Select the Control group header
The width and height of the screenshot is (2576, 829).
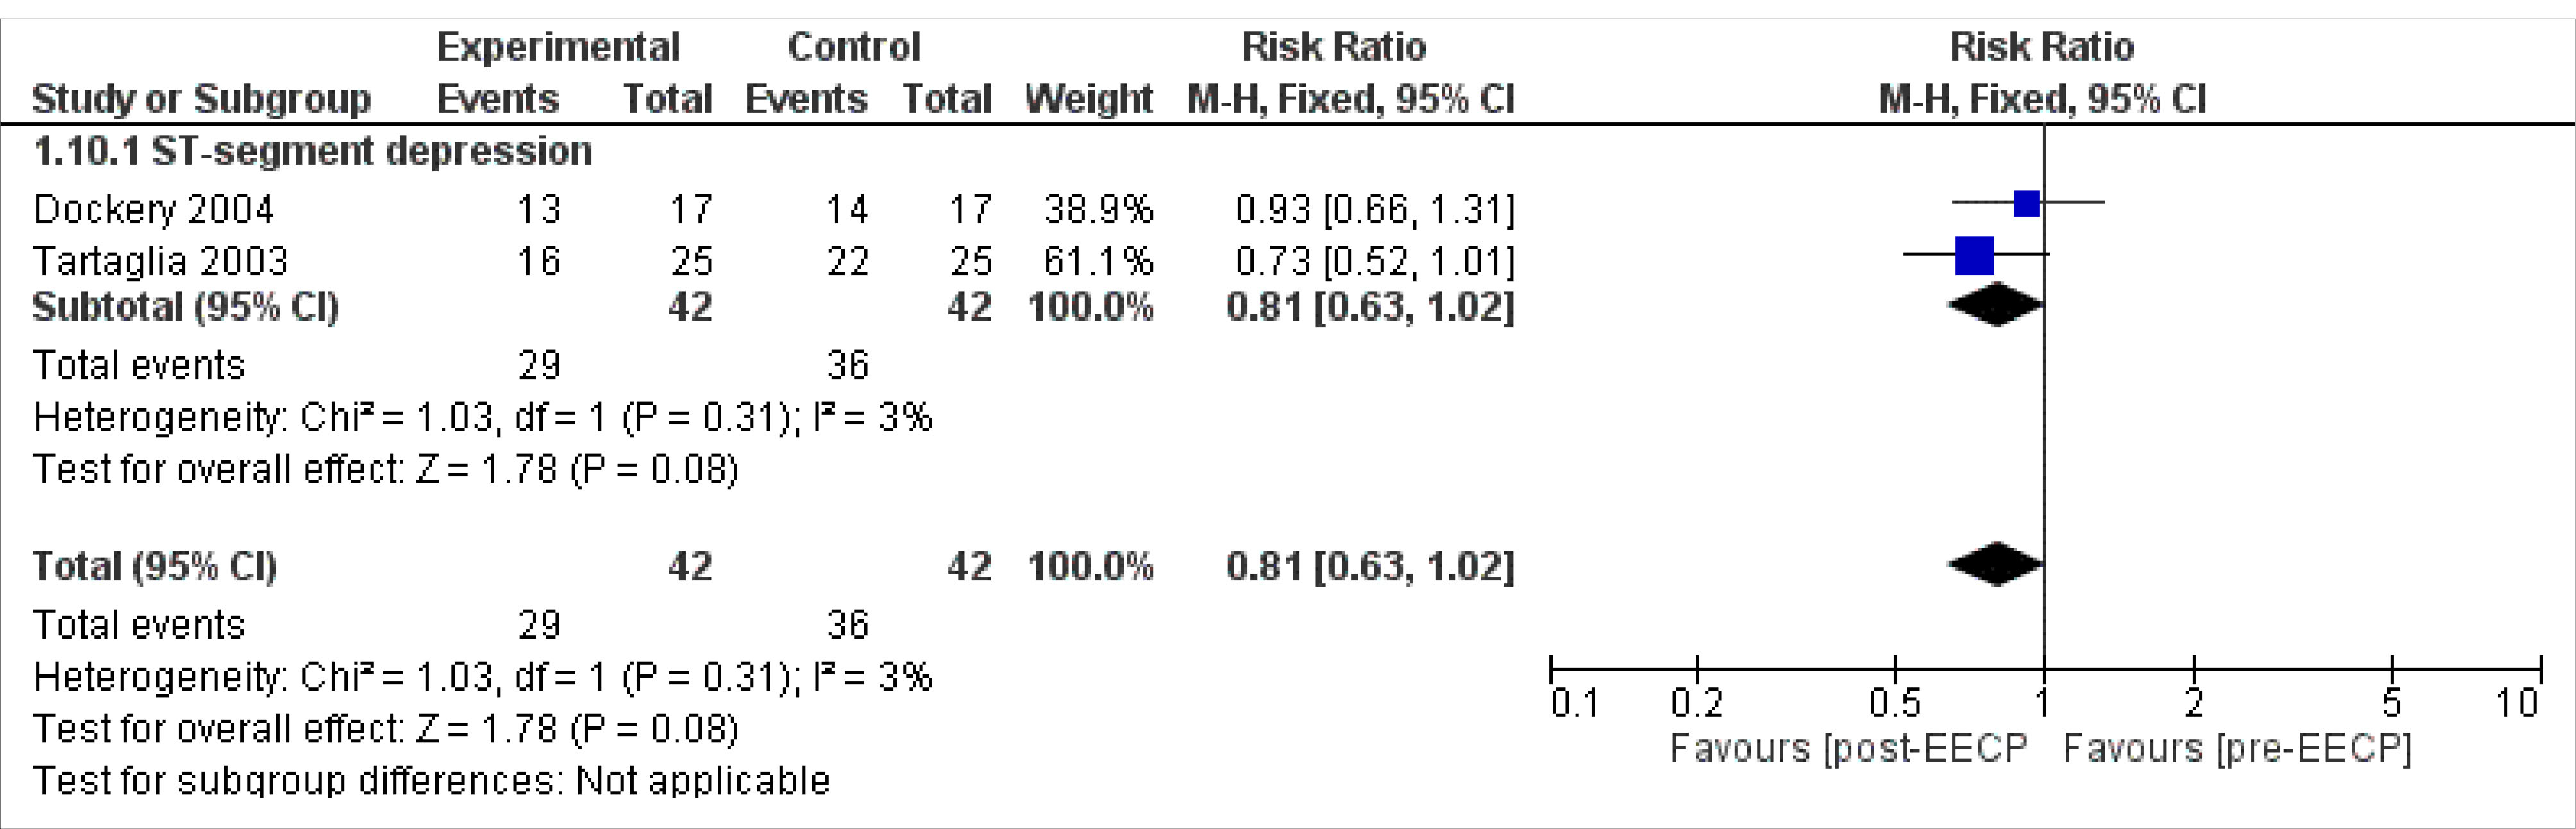[853, 47]
